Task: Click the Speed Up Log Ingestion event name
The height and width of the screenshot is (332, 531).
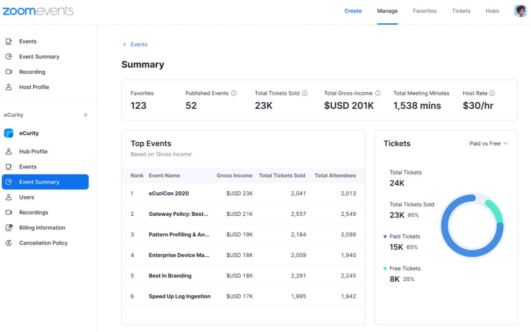Action: 180,297
